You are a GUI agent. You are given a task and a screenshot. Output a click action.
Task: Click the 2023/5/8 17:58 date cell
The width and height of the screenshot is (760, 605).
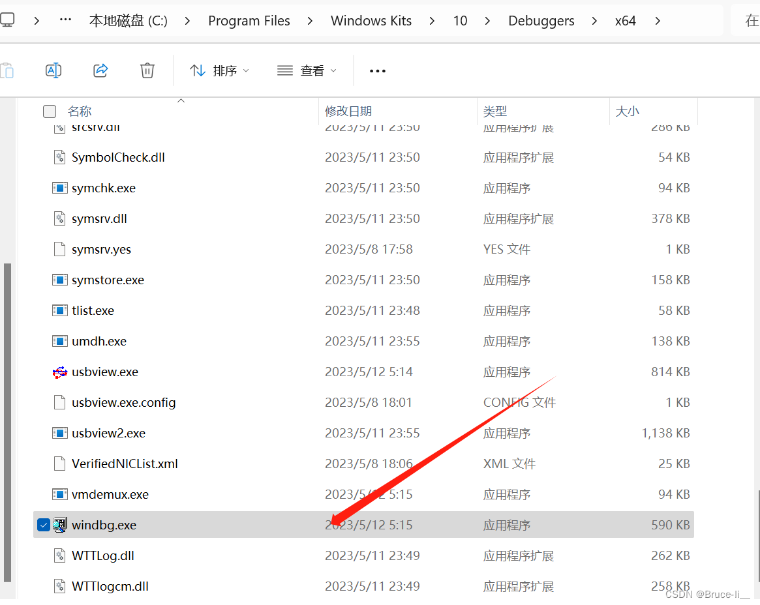[369, 249]
